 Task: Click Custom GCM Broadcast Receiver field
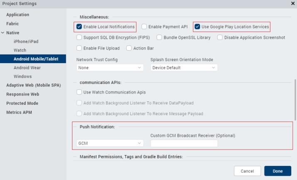coord(184,143)
